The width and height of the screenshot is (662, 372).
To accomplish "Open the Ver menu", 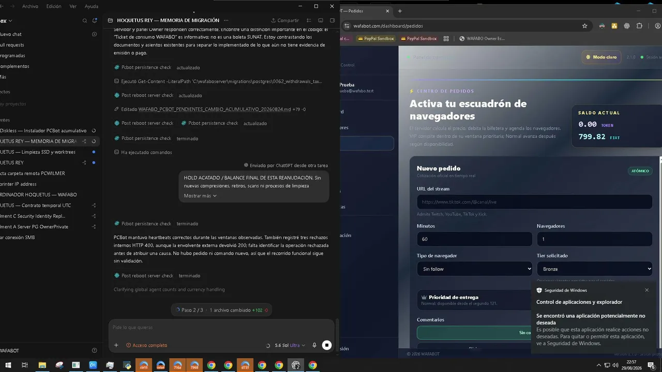I will (x=73, y=6).
